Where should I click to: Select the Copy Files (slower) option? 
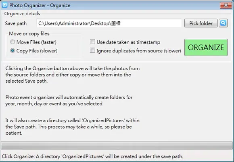(13, 51)
